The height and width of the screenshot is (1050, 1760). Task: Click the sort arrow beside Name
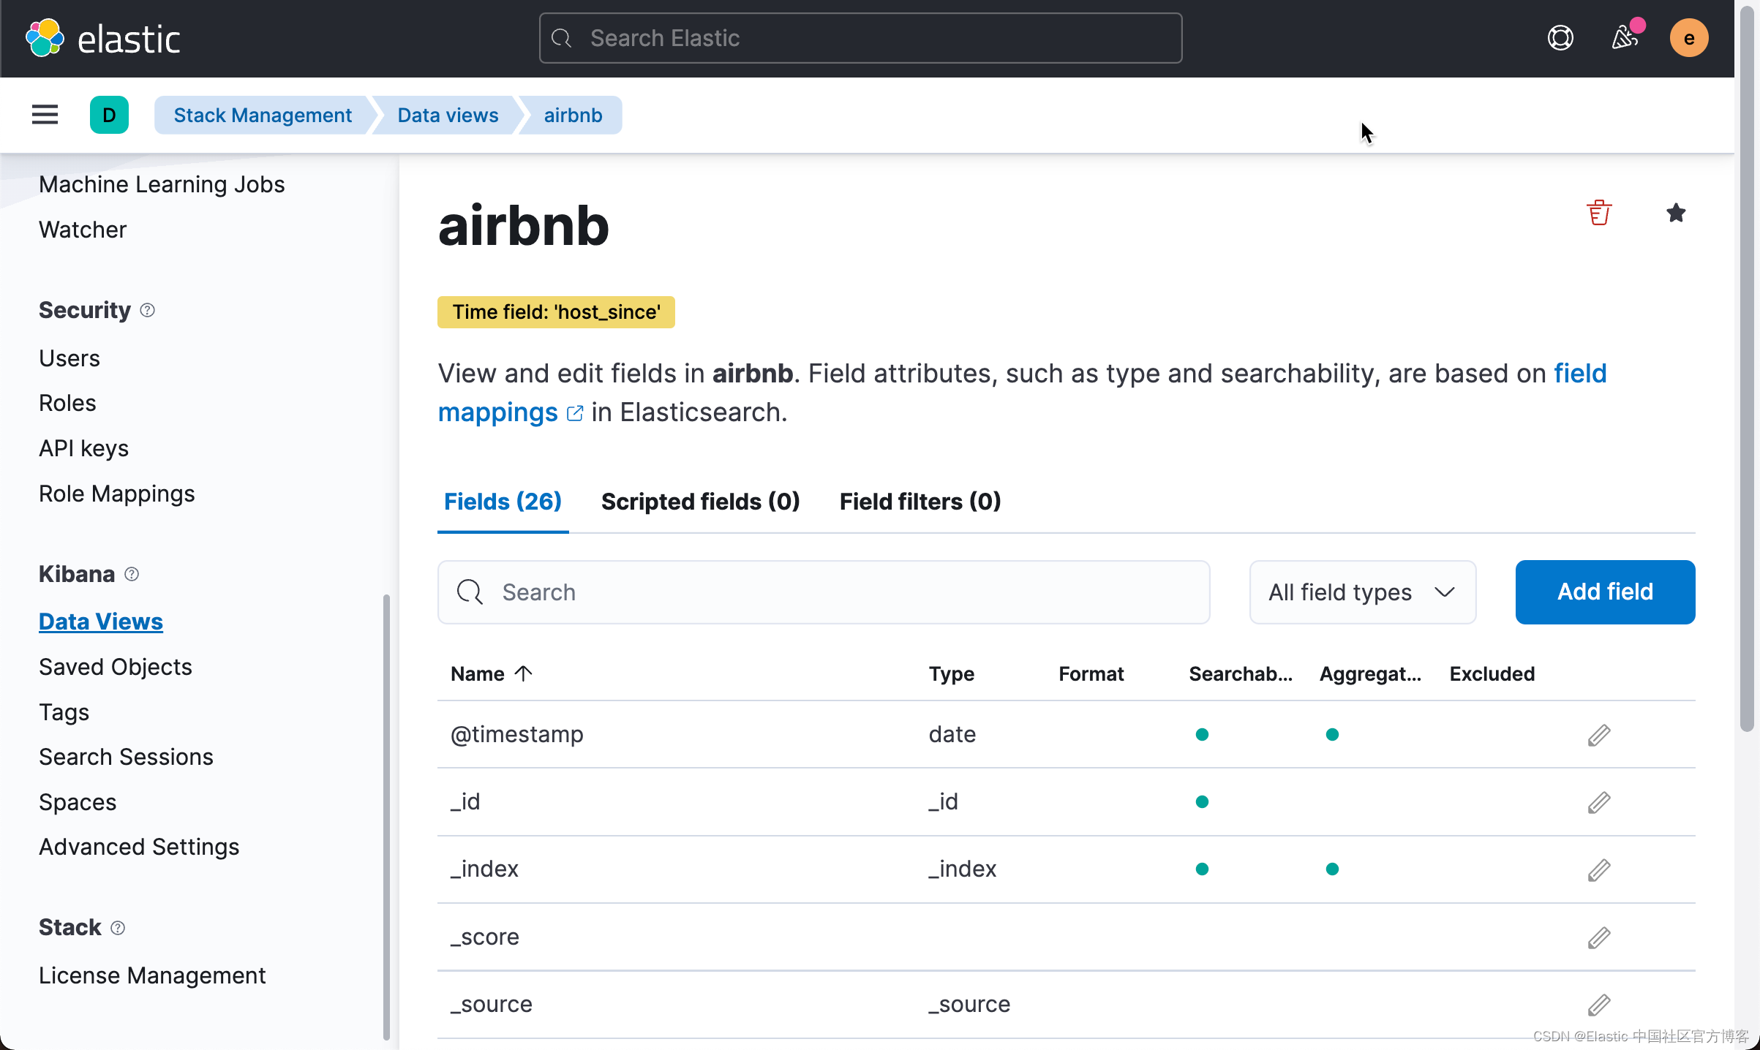point(524,673)
